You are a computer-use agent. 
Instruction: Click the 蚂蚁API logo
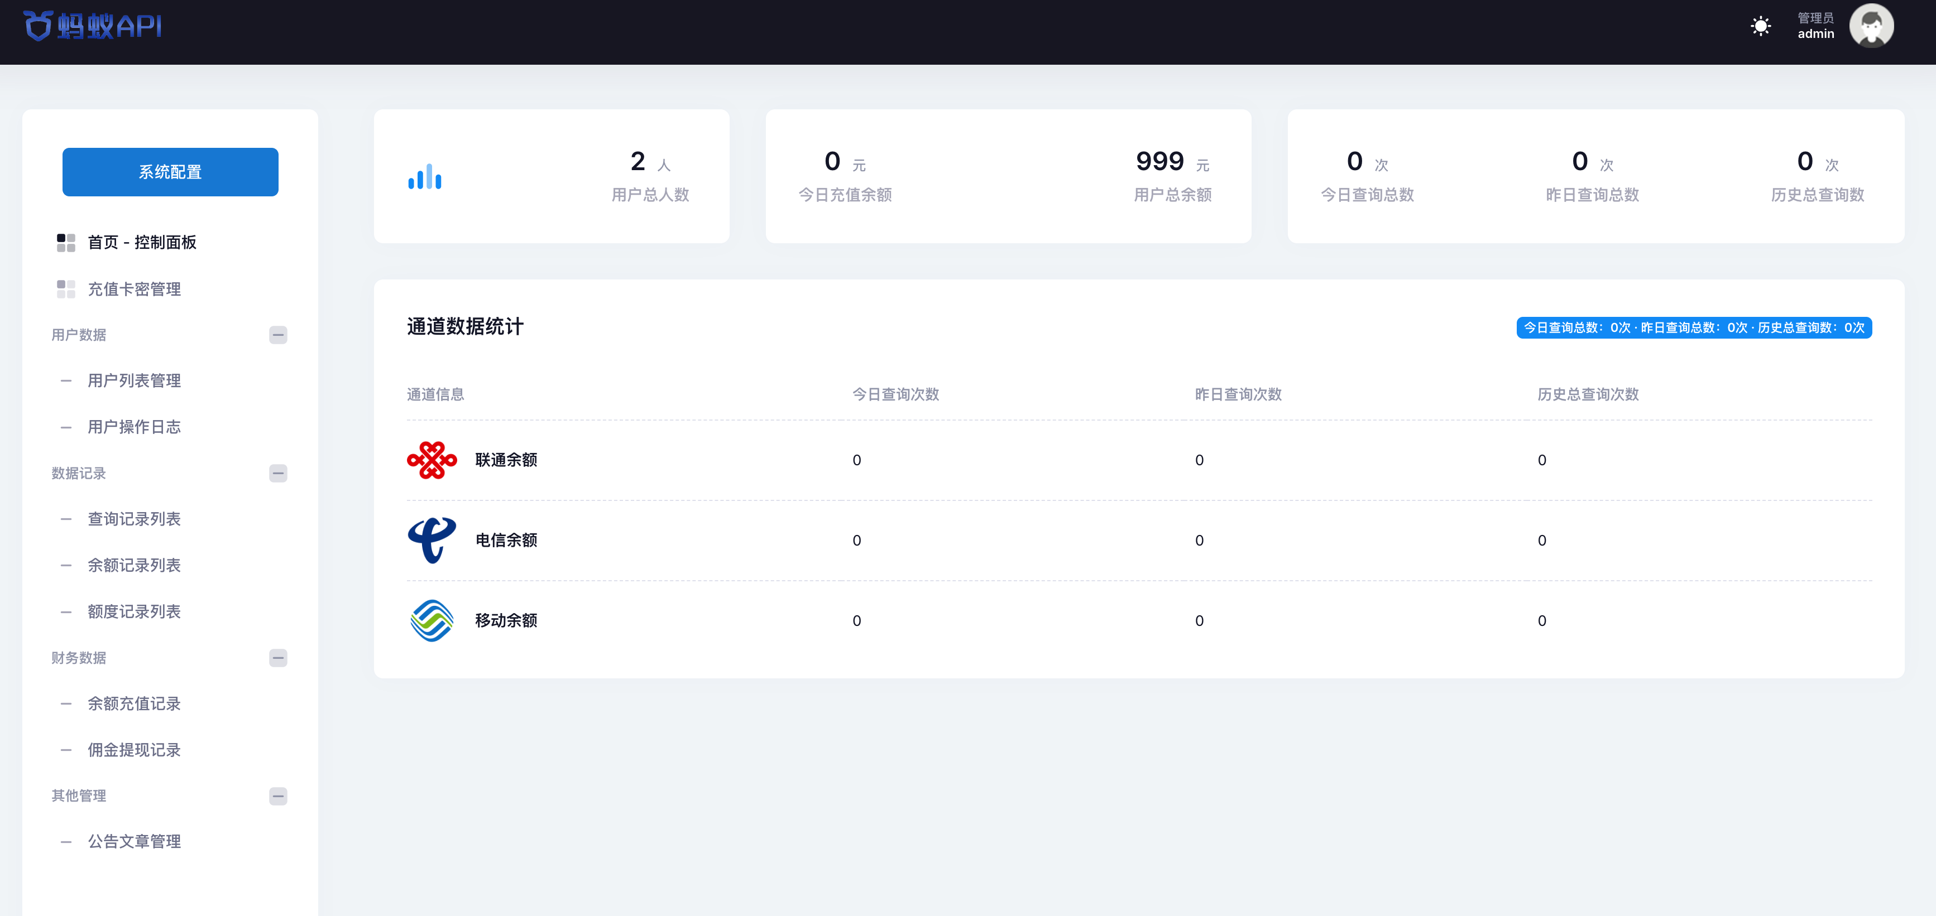[93, 26]
